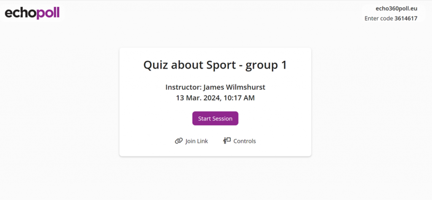
Task: Select the session code 3614617
Action: pyautogui.click(x=406, y=19)
